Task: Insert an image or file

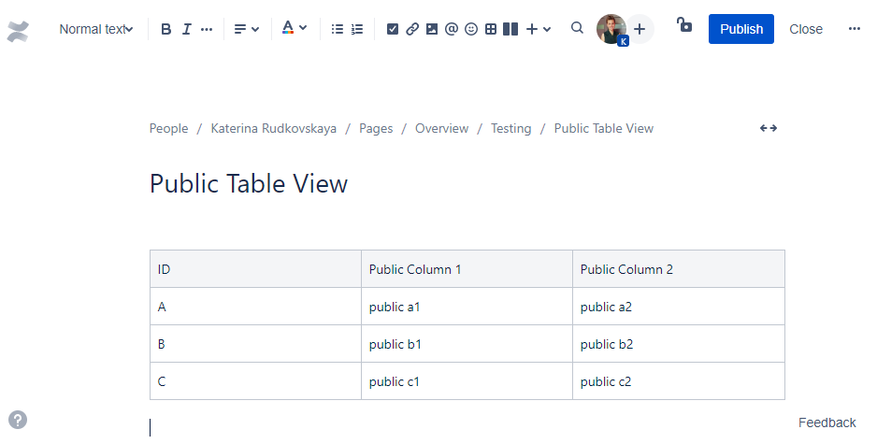Action: (432, 29)
